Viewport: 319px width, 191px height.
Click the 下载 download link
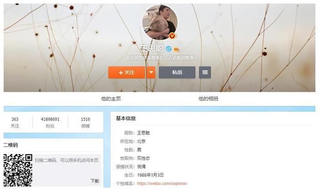click(x=95, y=181)
